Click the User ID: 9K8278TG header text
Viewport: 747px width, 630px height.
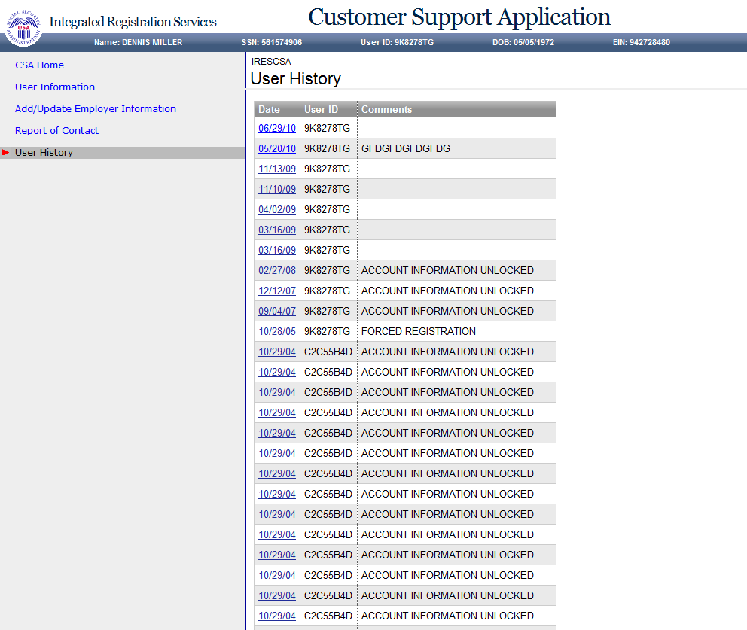tap(397, 42)
